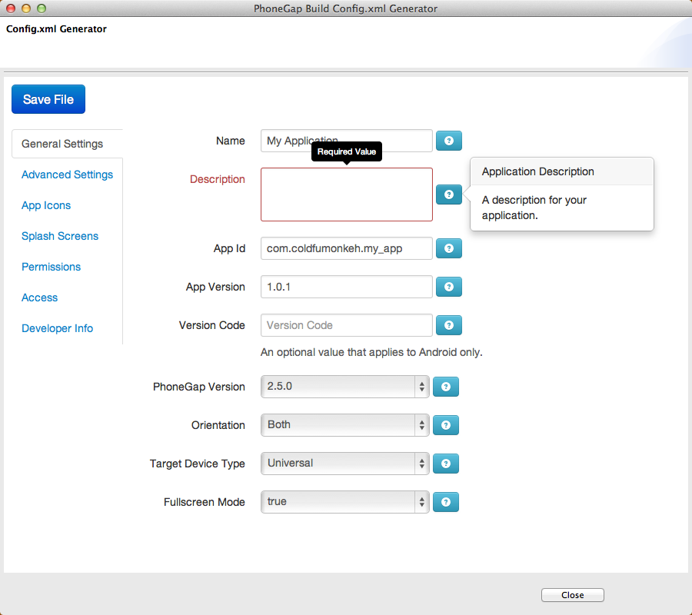This screenshot has height=615, width=692.
Task: Open the PhoneGap Version dropdown
Action: coord(344,387)
